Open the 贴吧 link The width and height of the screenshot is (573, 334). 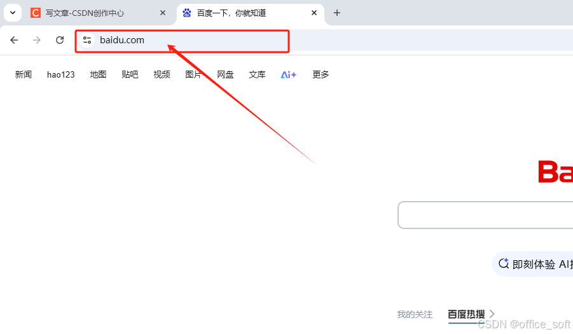tap(130, 74)
